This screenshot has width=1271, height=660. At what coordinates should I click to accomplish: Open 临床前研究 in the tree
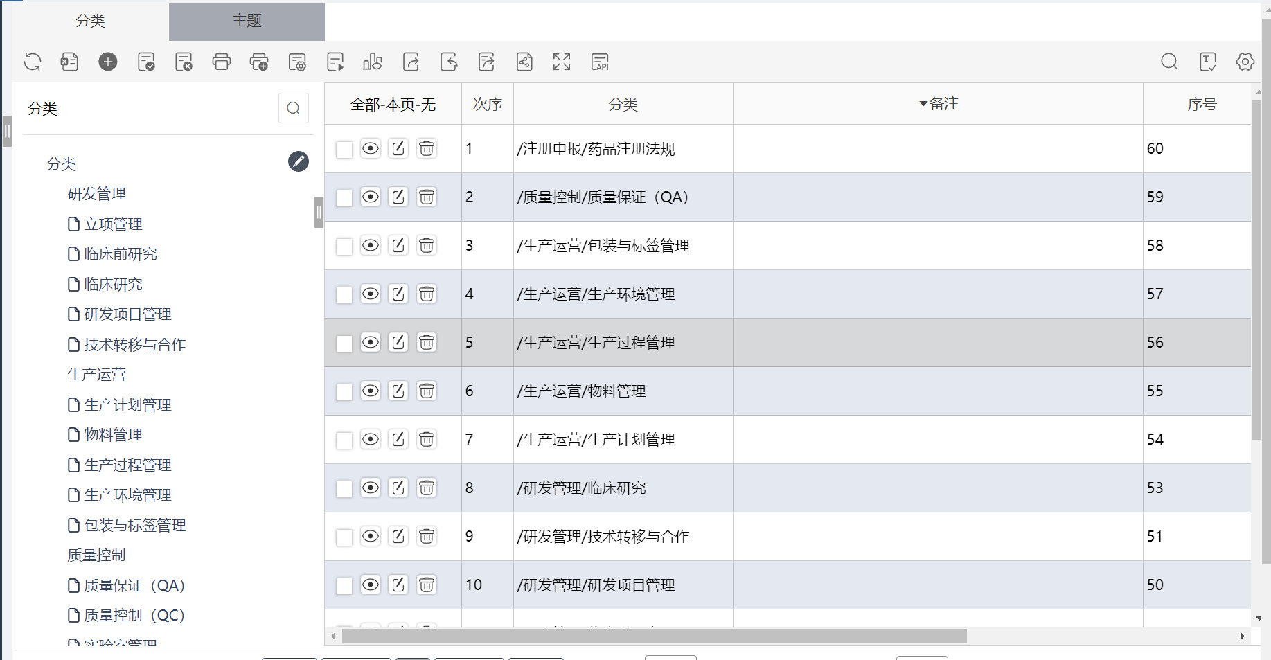tap(121, 254)
